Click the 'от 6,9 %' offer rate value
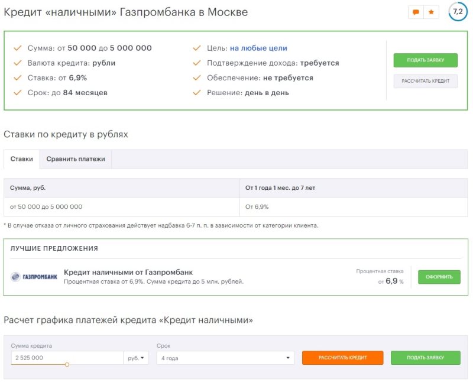 pos(391,281)
